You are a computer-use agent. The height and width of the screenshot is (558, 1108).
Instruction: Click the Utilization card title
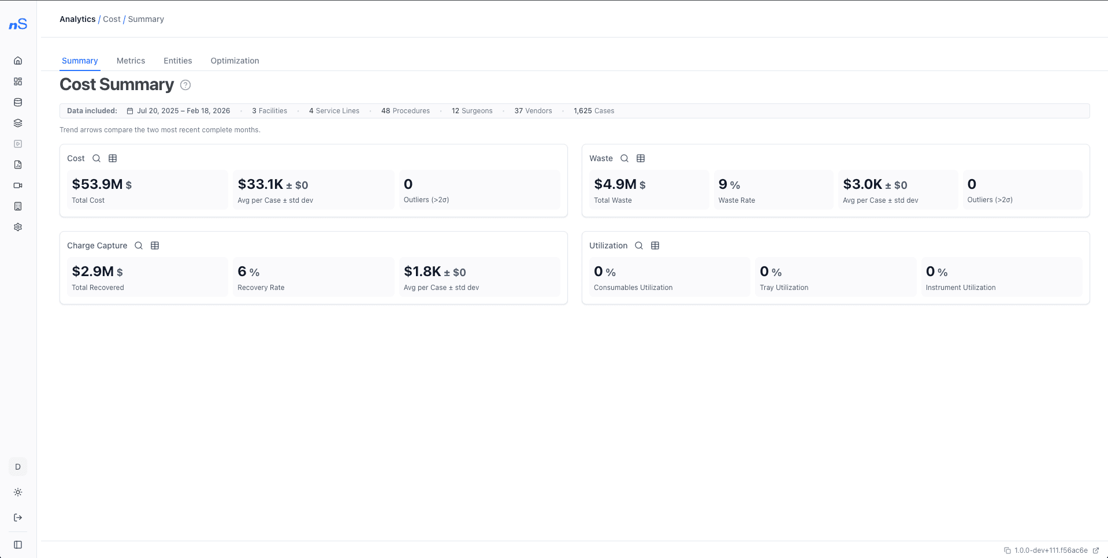coord(608,245)
